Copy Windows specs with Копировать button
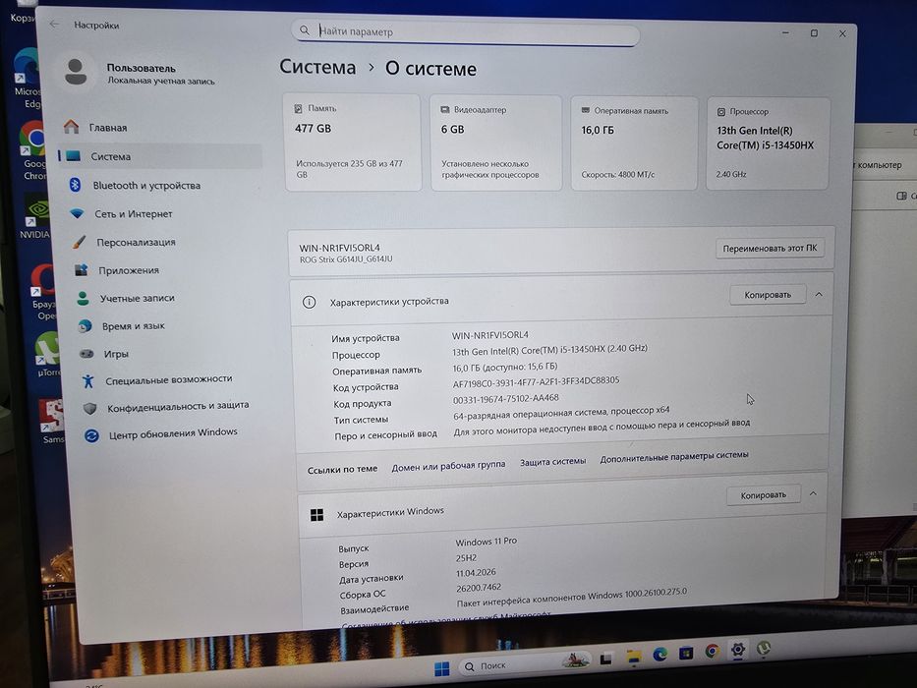The image size is (917, 688). (x=764, y=495)
